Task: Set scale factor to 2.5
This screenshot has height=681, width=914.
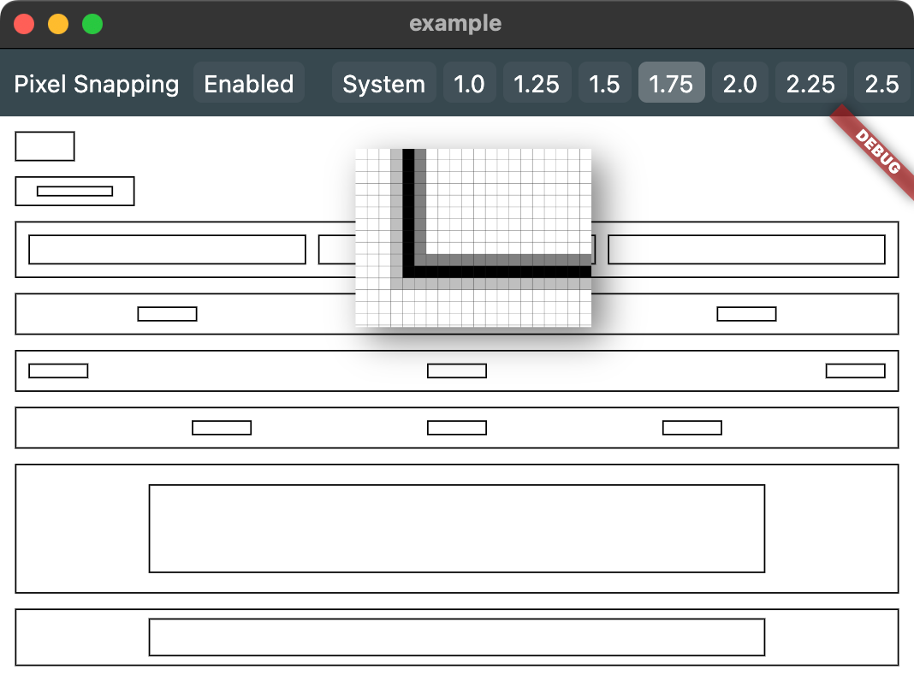Action: (882, 83)
